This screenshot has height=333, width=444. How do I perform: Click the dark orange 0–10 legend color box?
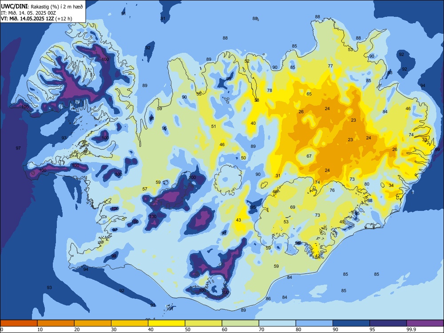(19, 323)
